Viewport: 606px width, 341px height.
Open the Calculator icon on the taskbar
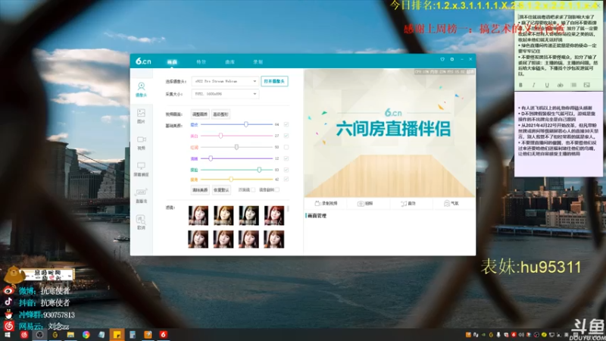tap(132, 335)
